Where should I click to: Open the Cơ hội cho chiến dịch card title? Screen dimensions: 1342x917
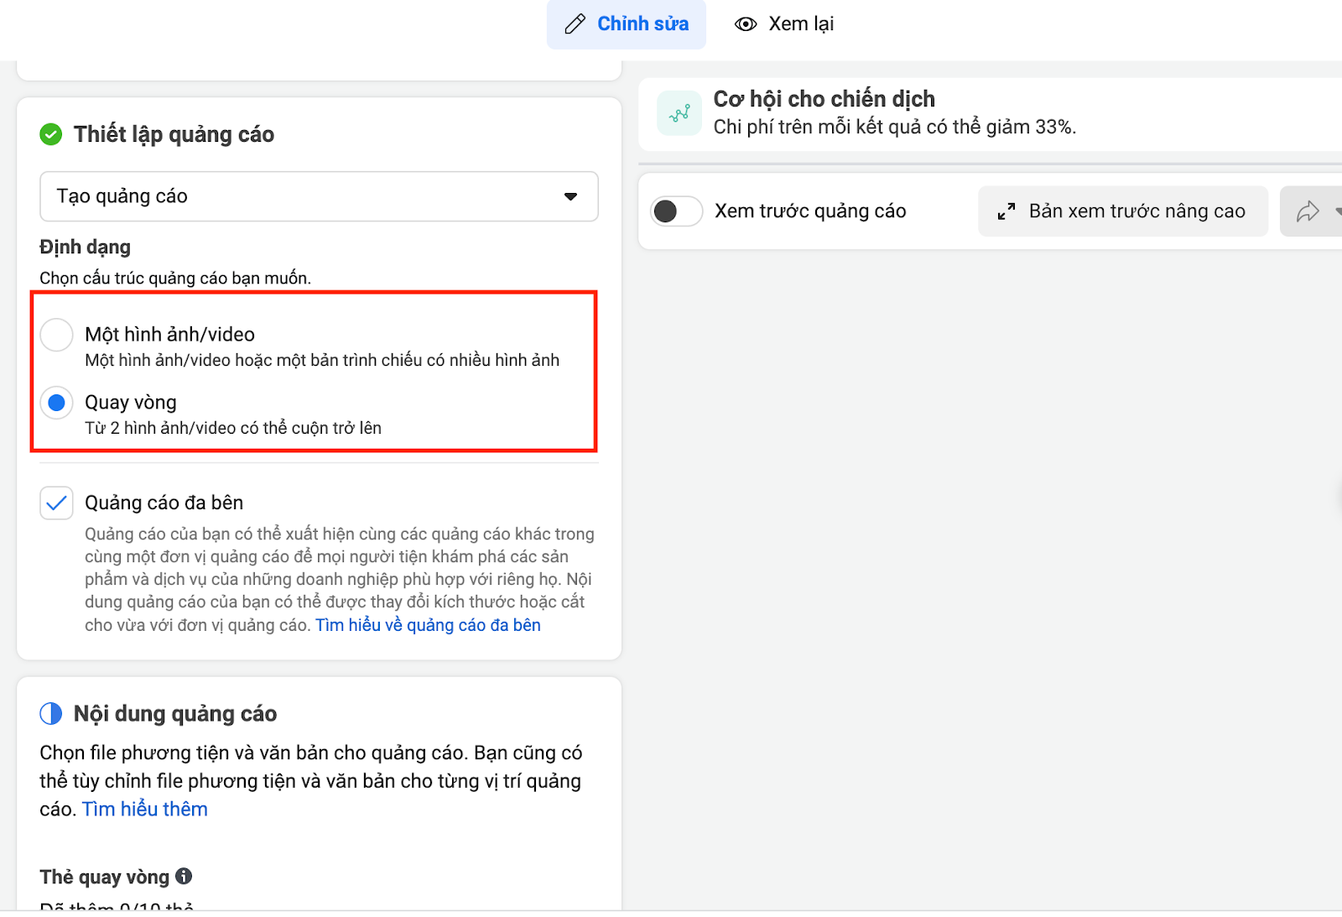click(824, 99)
